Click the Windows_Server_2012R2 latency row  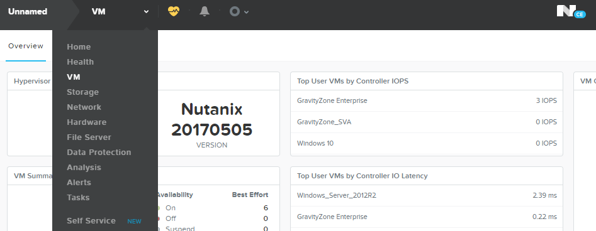point(427,195)
